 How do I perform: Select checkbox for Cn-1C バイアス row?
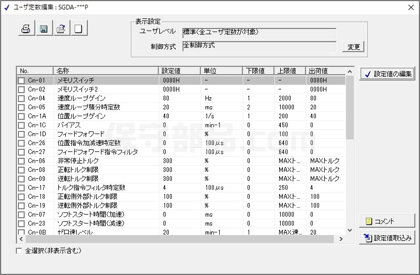tap(22, 126)
